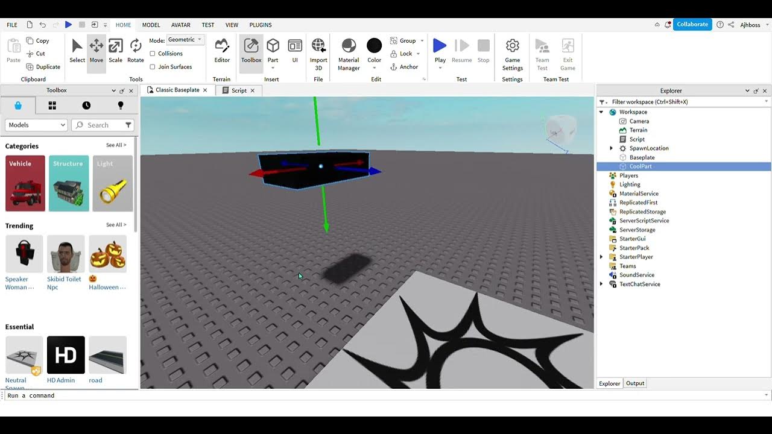See all Categories link
Viewport: 772px width, 434px height.
tap(116, 145)
